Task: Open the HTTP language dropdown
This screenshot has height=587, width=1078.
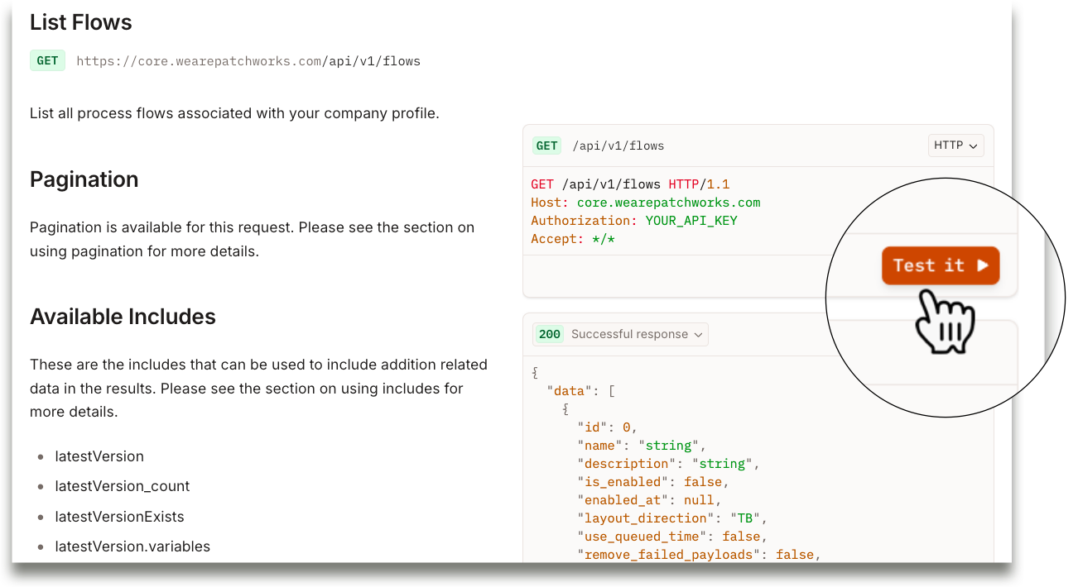Action: click(955, 146)
